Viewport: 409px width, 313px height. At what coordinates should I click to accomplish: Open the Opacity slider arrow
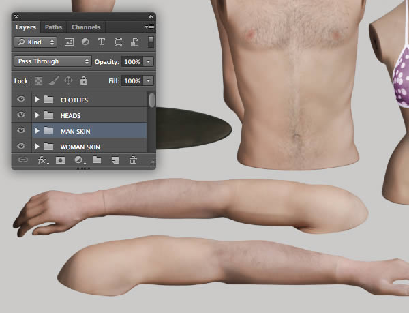[x=148, y=61]
